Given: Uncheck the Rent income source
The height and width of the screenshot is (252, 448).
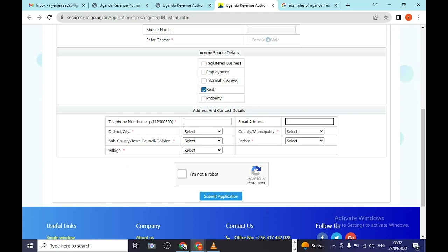Looking at the screenshot, I should tap(204, 90).
